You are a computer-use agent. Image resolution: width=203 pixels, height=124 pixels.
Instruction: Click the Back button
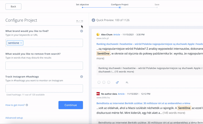pos(13,7)
